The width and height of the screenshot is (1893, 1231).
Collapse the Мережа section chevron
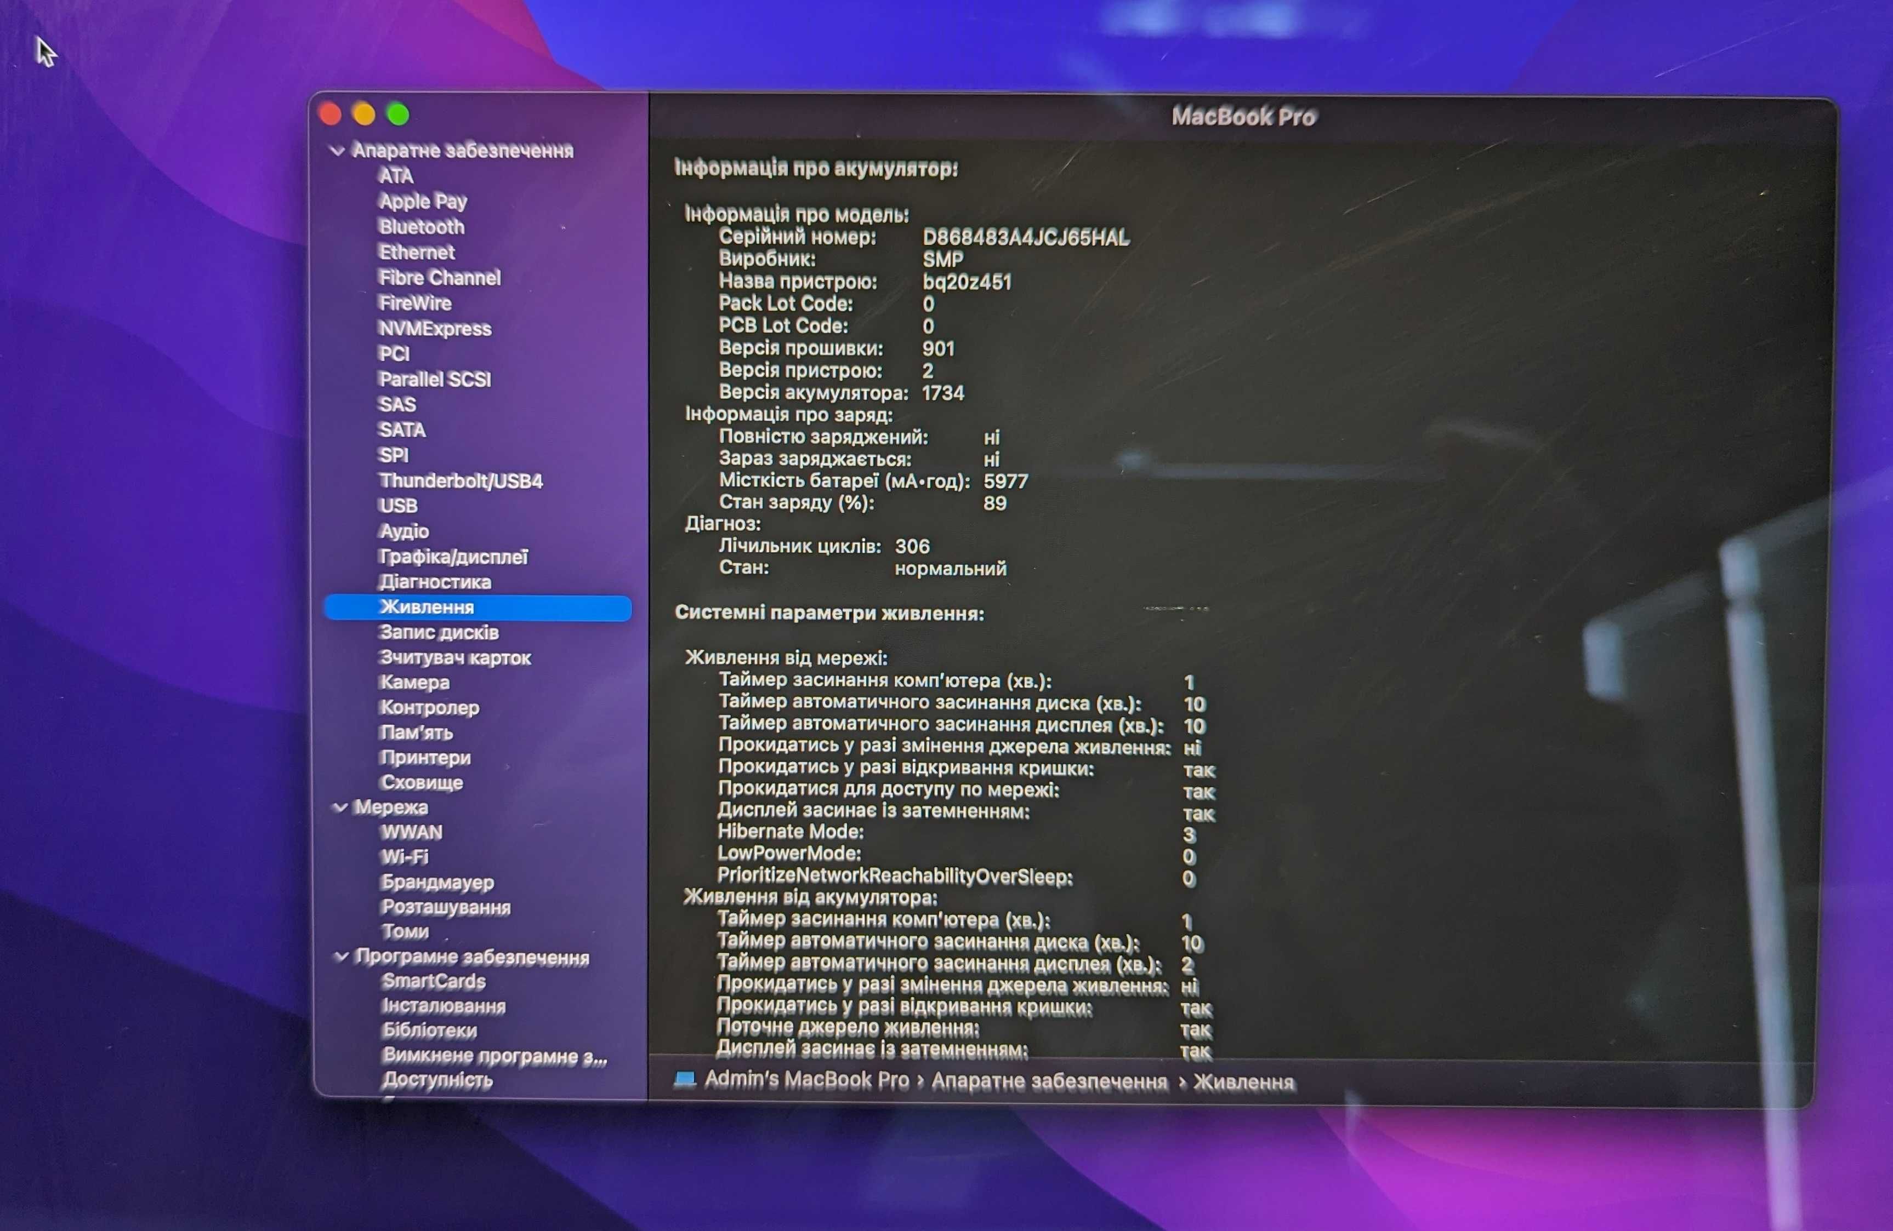coord(340,808)
